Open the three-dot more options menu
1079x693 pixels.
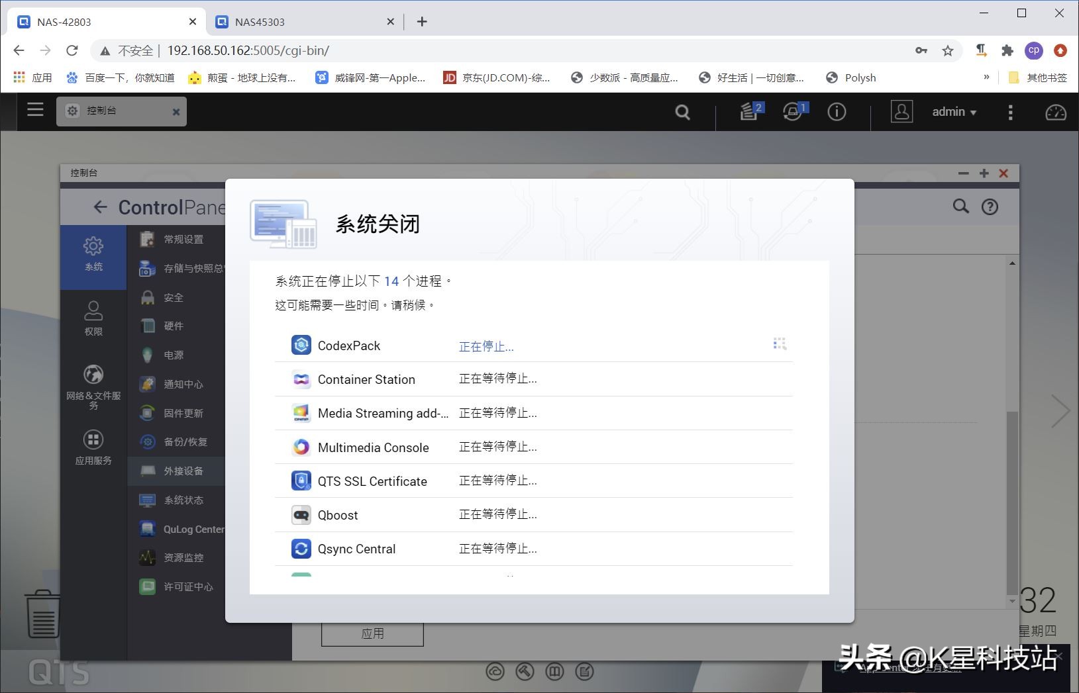point(1010,112)
